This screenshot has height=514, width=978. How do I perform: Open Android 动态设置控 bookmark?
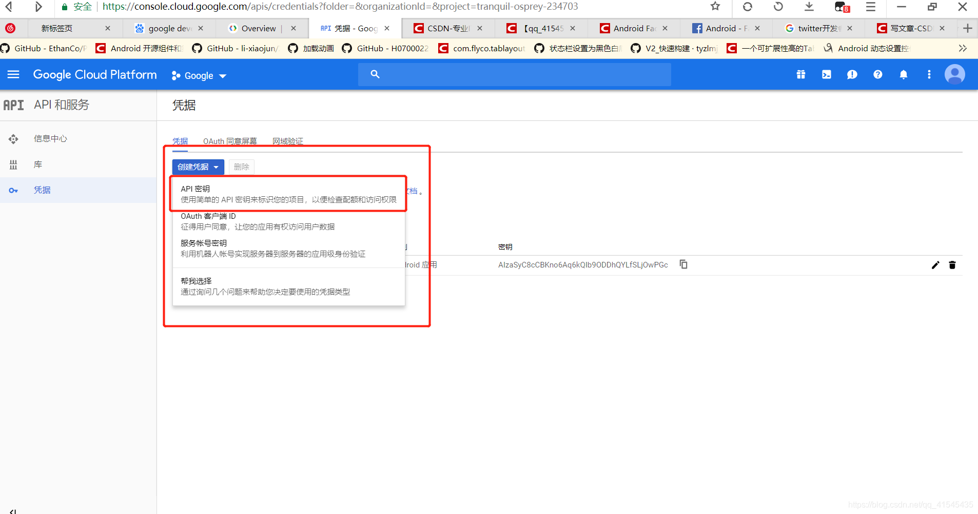pyautogui.click(x=866, y=49)
